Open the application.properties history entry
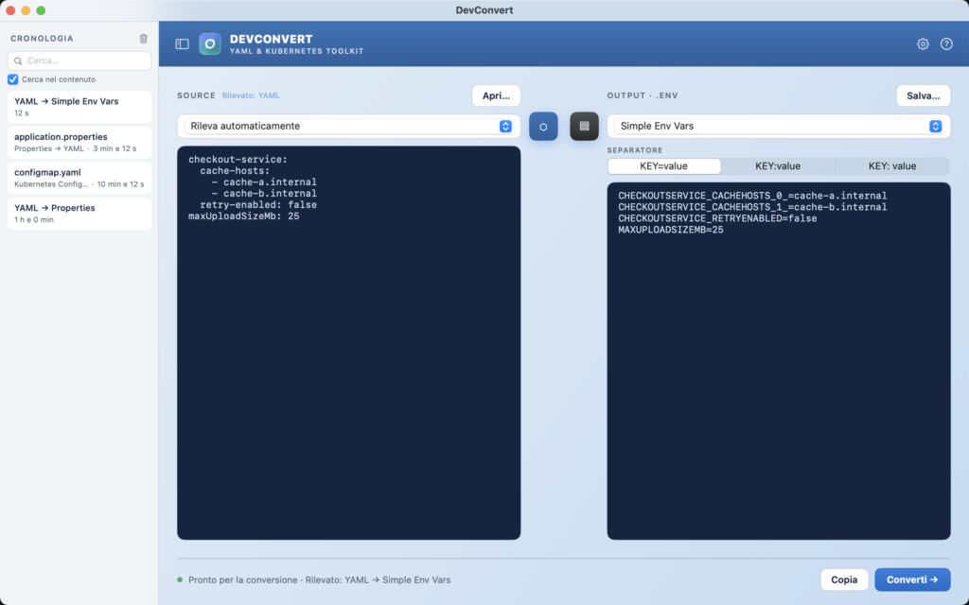This screenshot has height=605, width=969. 79,143
